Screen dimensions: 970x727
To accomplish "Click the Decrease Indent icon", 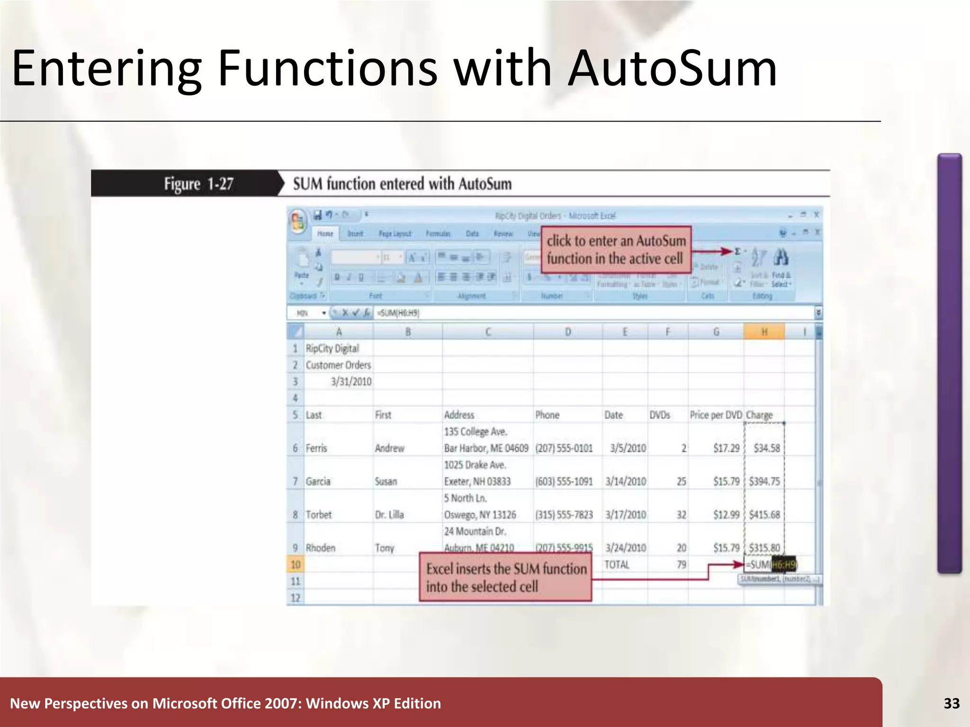I will pos(479,277).
